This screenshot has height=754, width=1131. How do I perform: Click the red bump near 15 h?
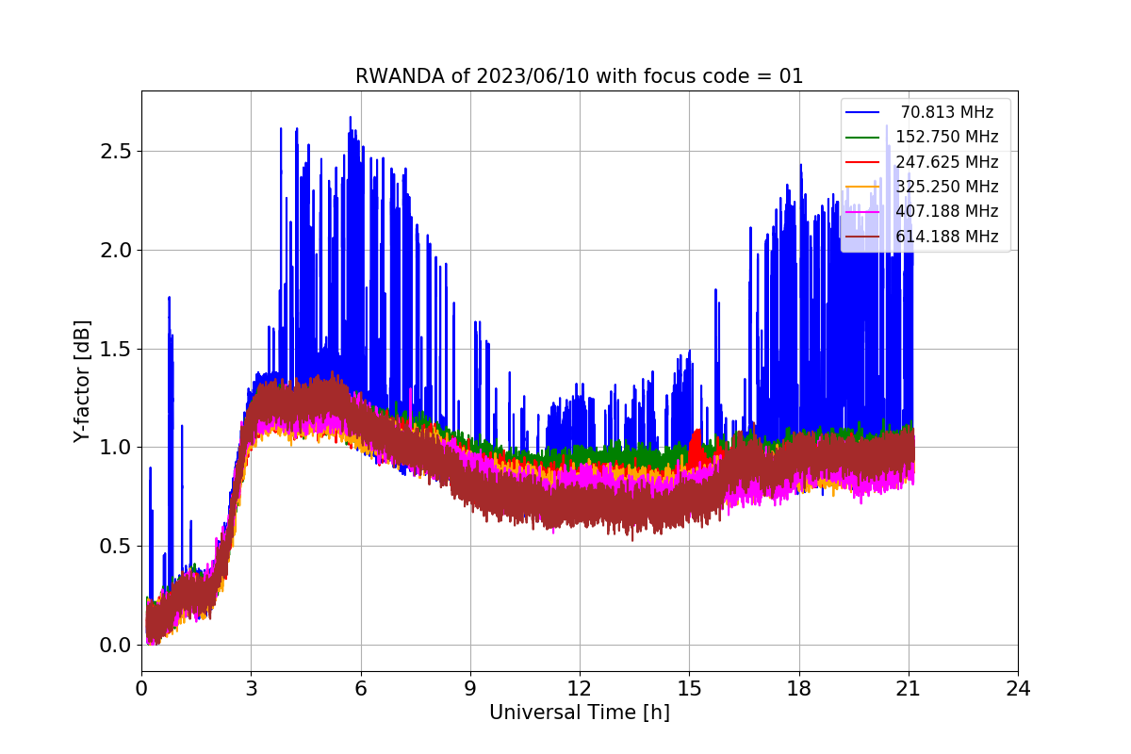[x=697, y=449]
